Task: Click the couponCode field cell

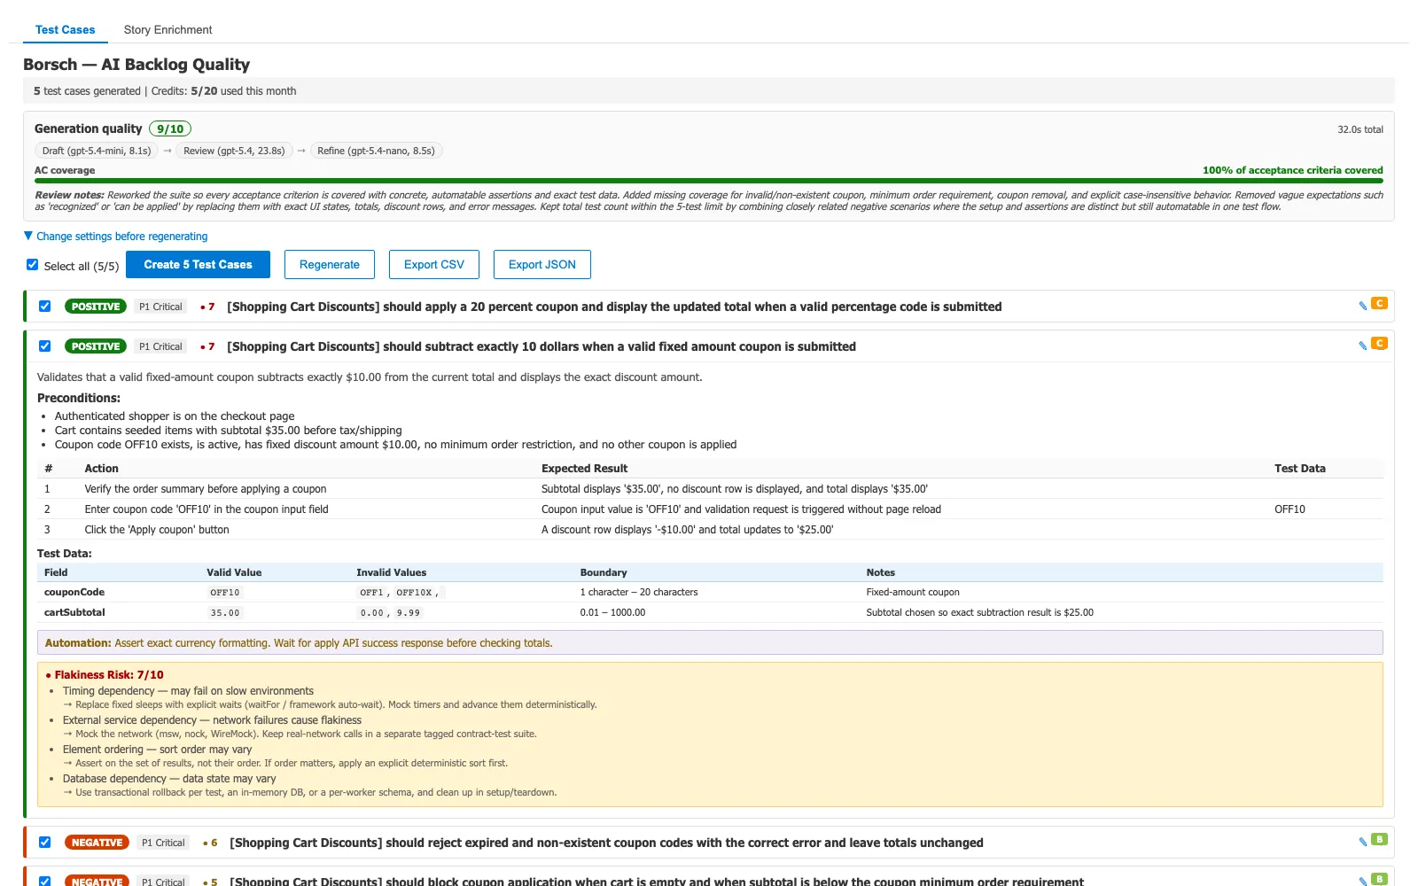Action: 74,592
